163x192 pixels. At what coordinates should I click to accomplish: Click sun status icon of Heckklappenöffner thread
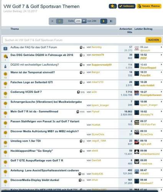tap(5, 152)
